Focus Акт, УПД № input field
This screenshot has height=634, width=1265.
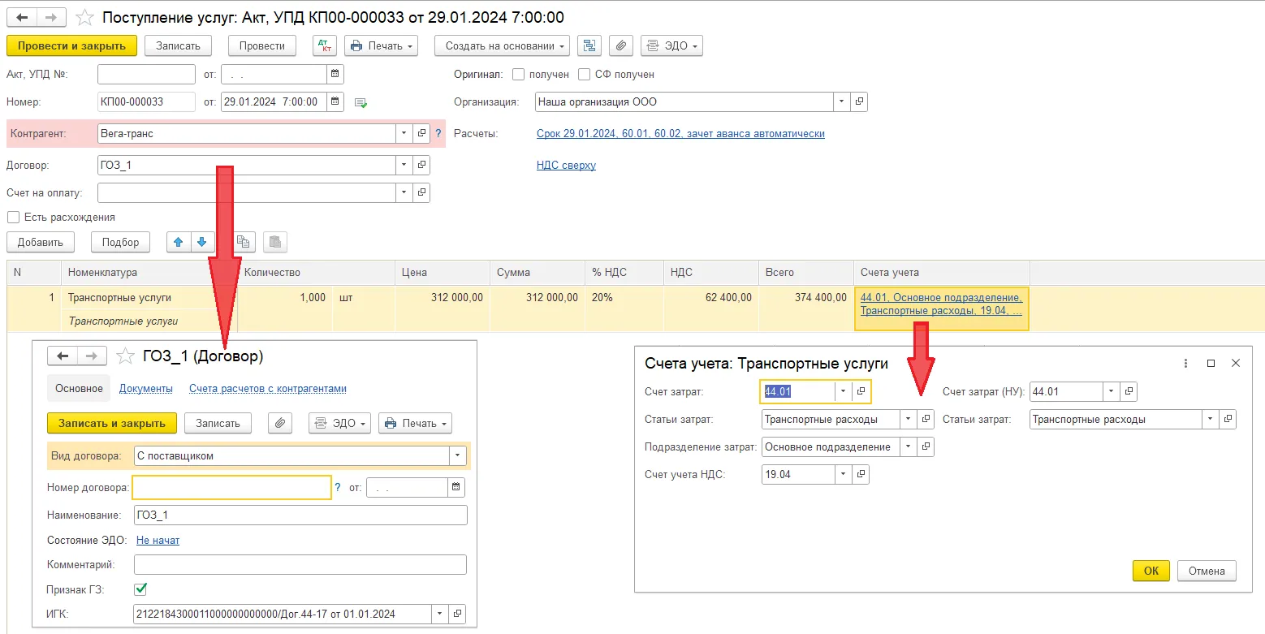(x=146, y=75)
